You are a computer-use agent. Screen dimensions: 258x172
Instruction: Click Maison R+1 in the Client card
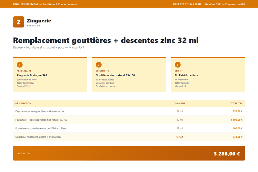(180, 86)
